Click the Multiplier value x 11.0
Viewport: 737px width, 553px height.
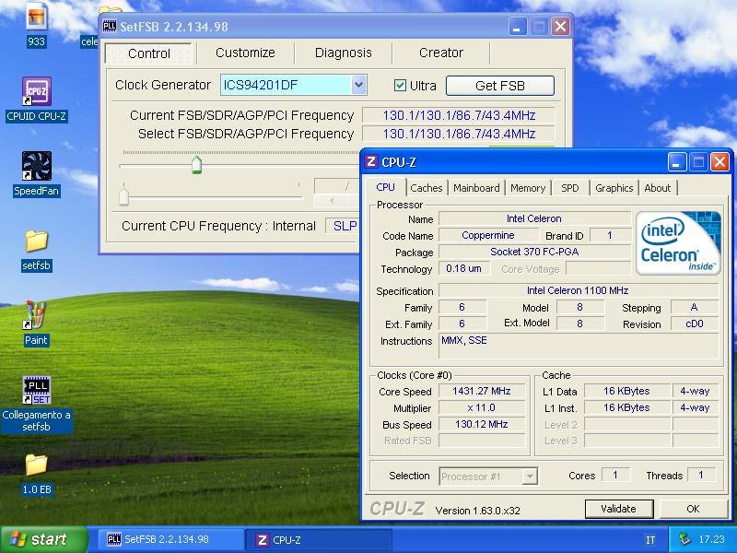click(x=482, y=407)
